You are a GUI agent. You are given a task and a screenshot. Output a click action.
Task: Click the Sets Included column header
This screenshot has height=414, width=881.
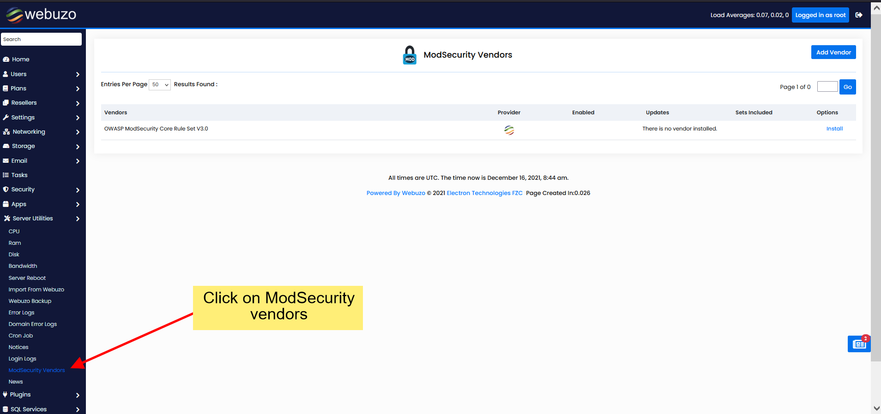(754, 112)
